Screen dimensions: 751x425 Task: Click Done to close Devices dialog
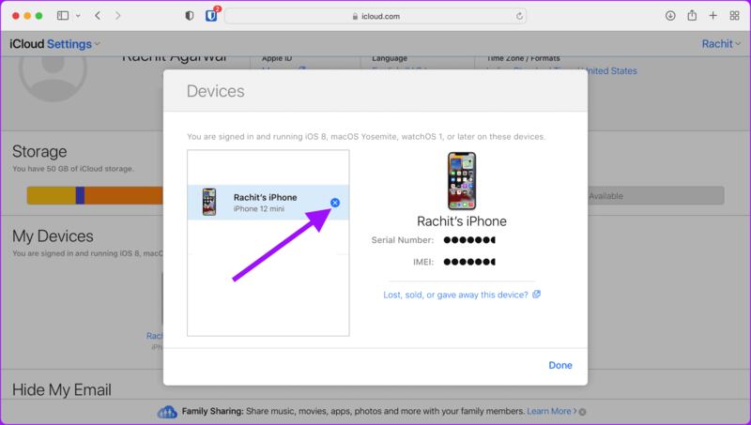[560, 365]
